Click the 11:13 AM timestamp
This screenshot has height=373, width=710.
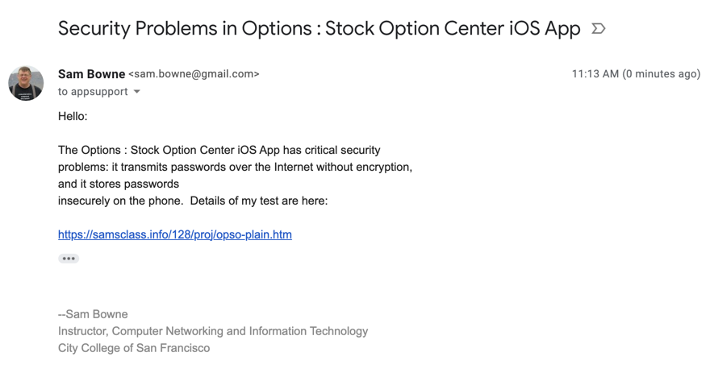[x=595, y=74]
